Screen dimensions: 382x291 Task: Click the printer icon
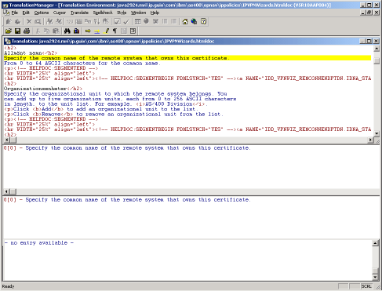coord(27,31)
